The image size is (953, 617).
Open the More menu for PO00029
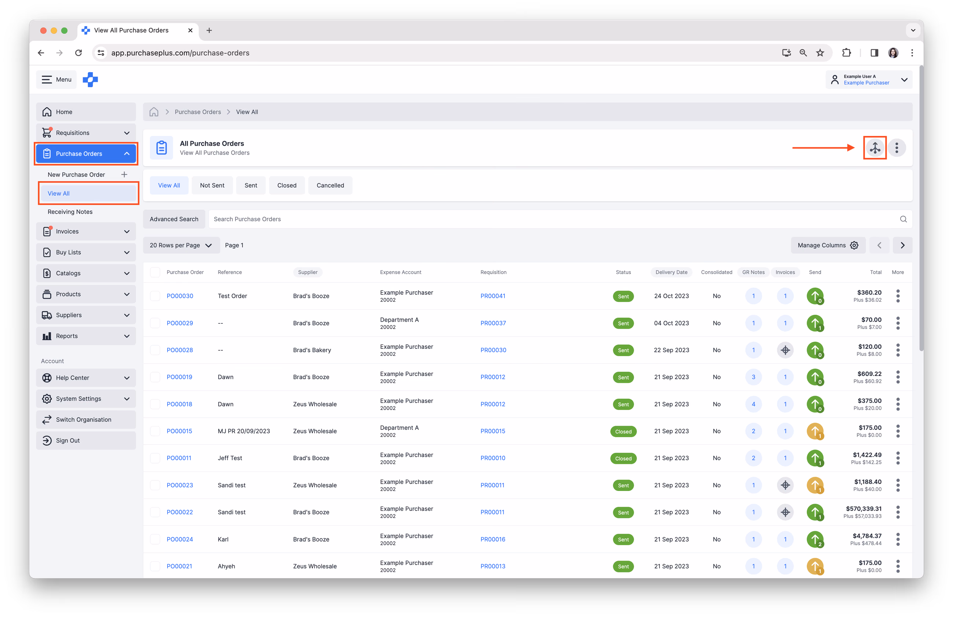pyautogui.click(x=898, y=323)
